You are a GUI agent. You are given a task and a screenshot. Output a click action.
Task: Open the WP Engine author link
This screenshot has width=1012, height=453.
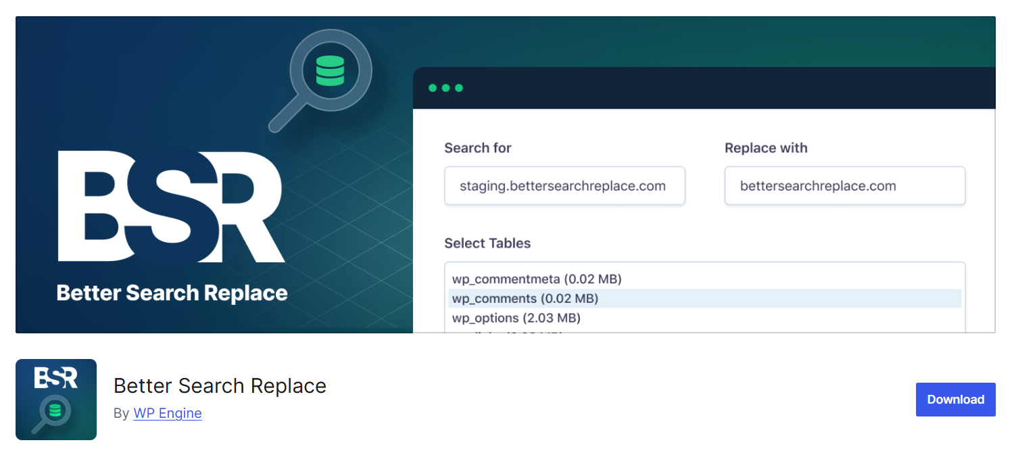pyautogui.click(x=167, y=413)
